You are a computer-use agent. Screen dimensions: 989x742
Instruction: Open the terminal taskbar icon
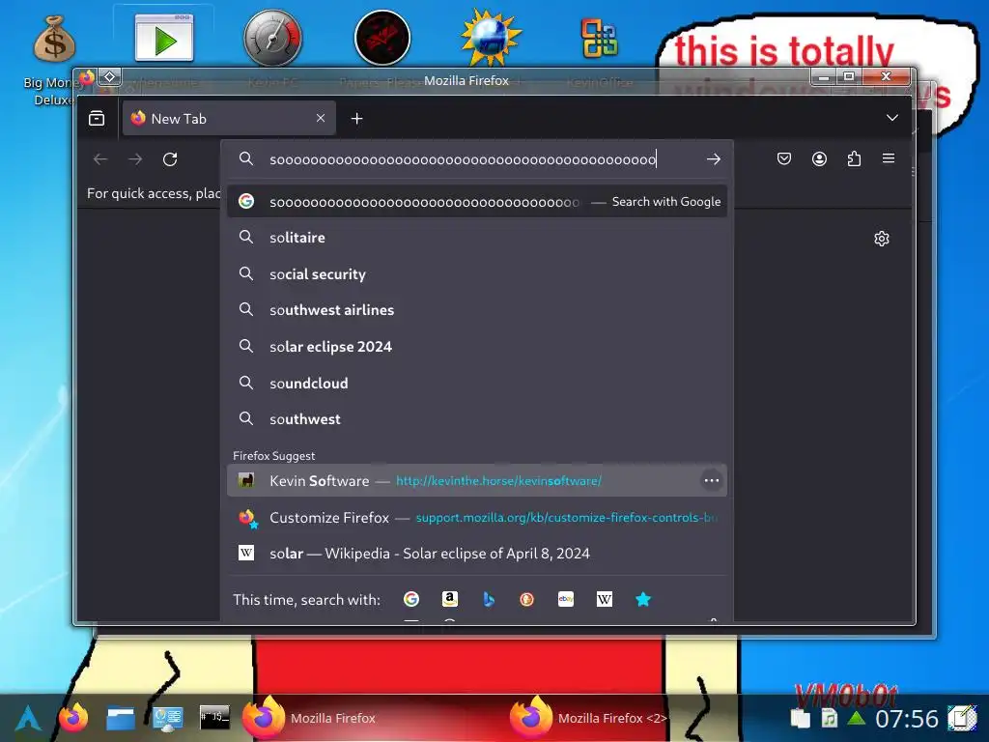(214, 717)
